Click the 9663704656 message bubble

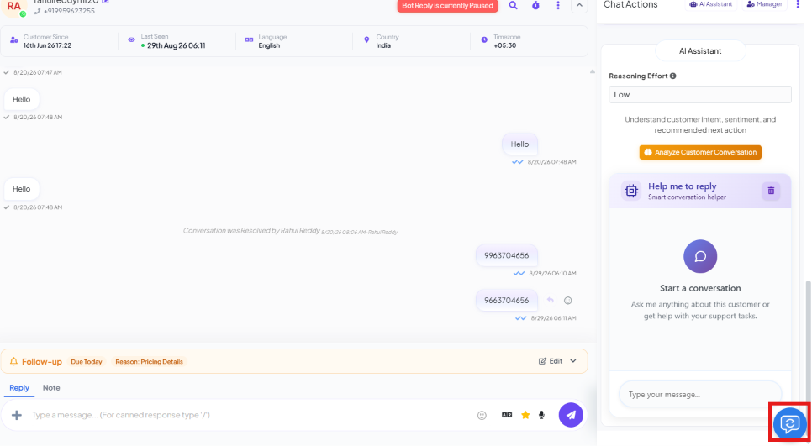point(507,300)
